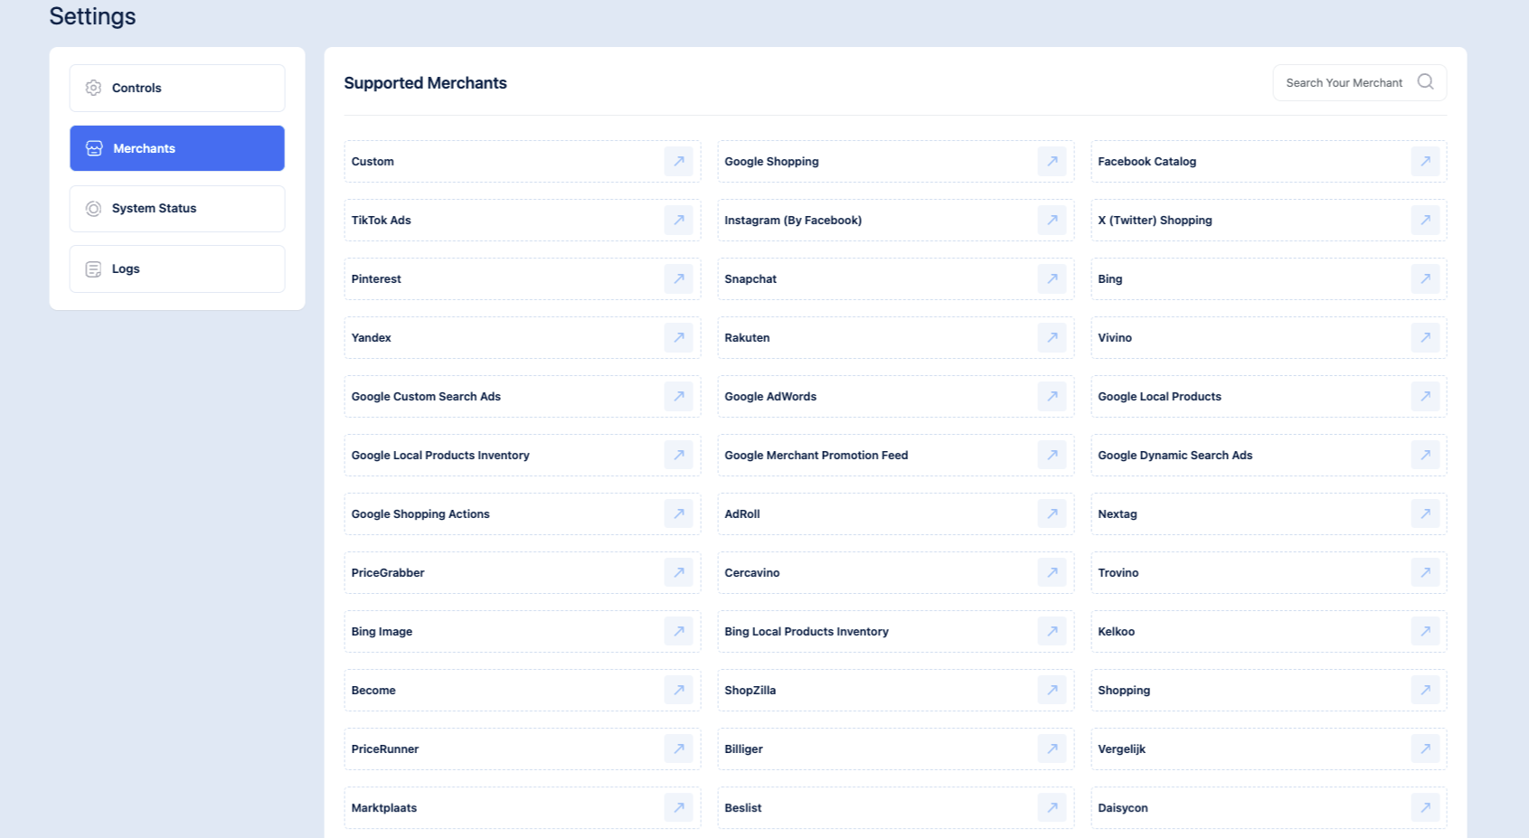Click the Bing Image arrow icon
1529x838 pixels.
click(678, 631)
